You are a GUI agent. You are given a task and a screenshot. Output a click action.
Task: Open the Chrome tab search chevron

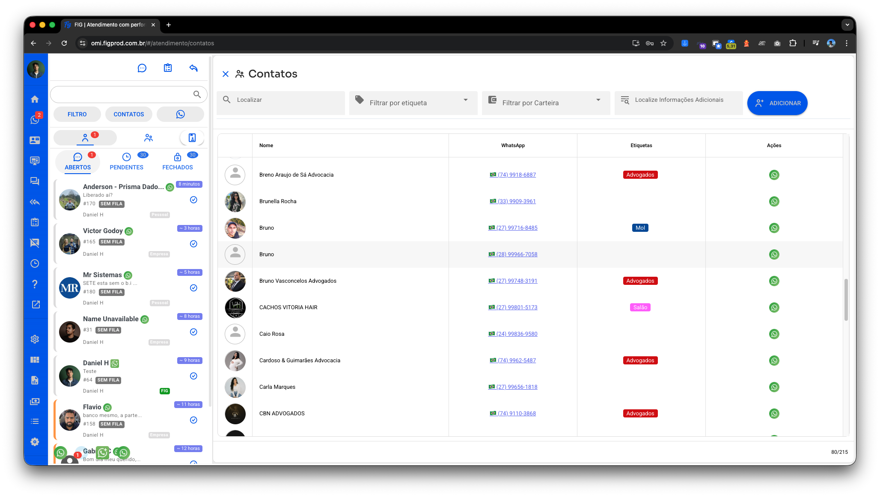point(847,25)
